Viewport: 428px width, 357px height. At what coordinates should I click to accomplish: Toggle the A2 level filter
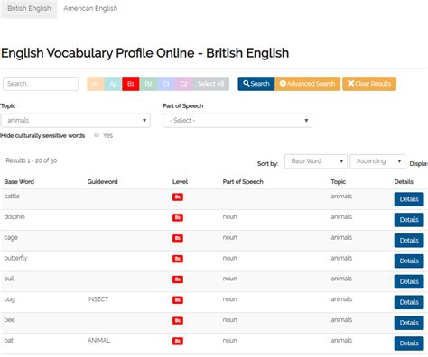coord(113,84)
